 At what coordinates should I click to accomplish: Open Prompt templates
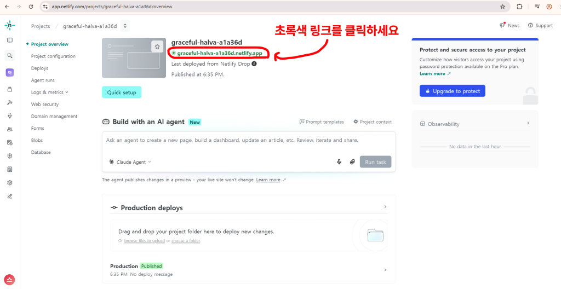coord(322,122)
